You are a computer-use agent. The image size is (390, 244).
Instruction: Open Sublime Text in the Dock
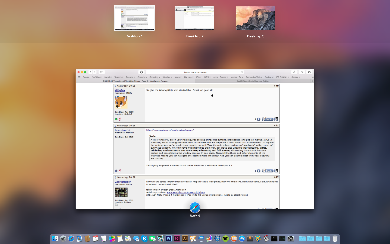coord(250,239)
